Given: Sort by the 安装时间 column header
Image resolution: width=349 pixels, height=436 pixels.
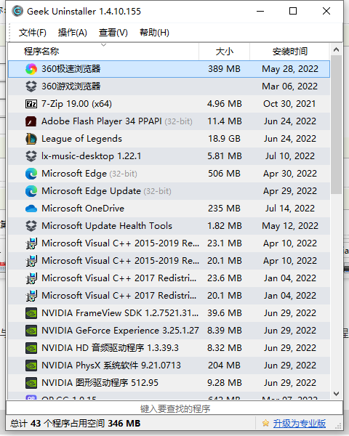Looking at the screenshot, I should click(289, 52).
